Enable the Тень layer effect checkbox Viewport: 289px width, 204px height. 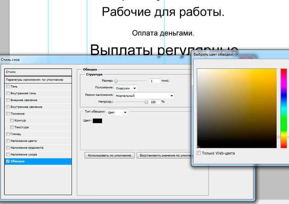click(8, 87)
